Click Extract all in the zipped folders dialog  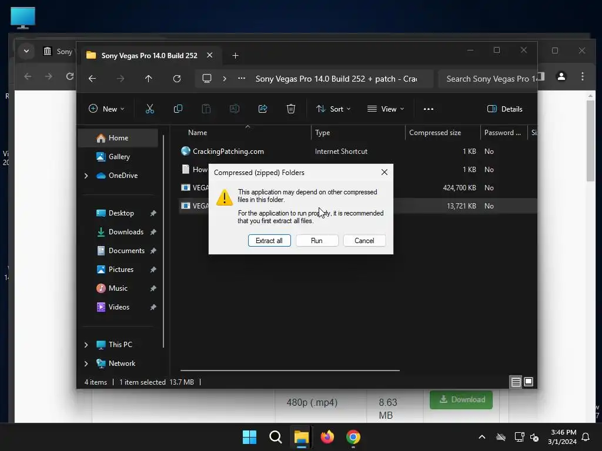tap(269, 240)
